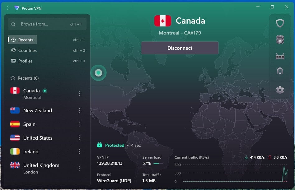Connect to Spain
This screenshot has width=295, height=190.
point(29,124)
